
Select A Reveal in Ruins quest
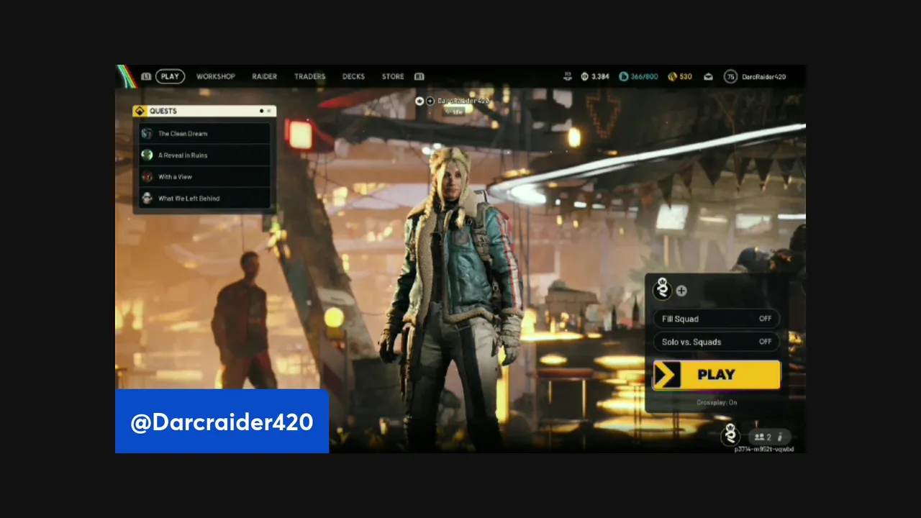coord(205,155)
